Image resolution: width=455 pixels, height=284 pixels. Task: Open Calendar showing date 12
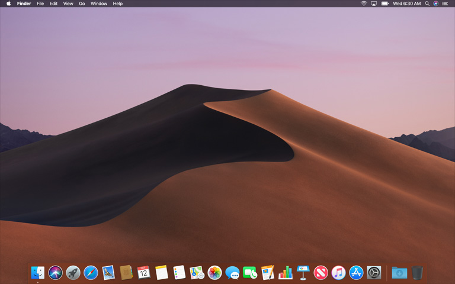tap(143, 273)
